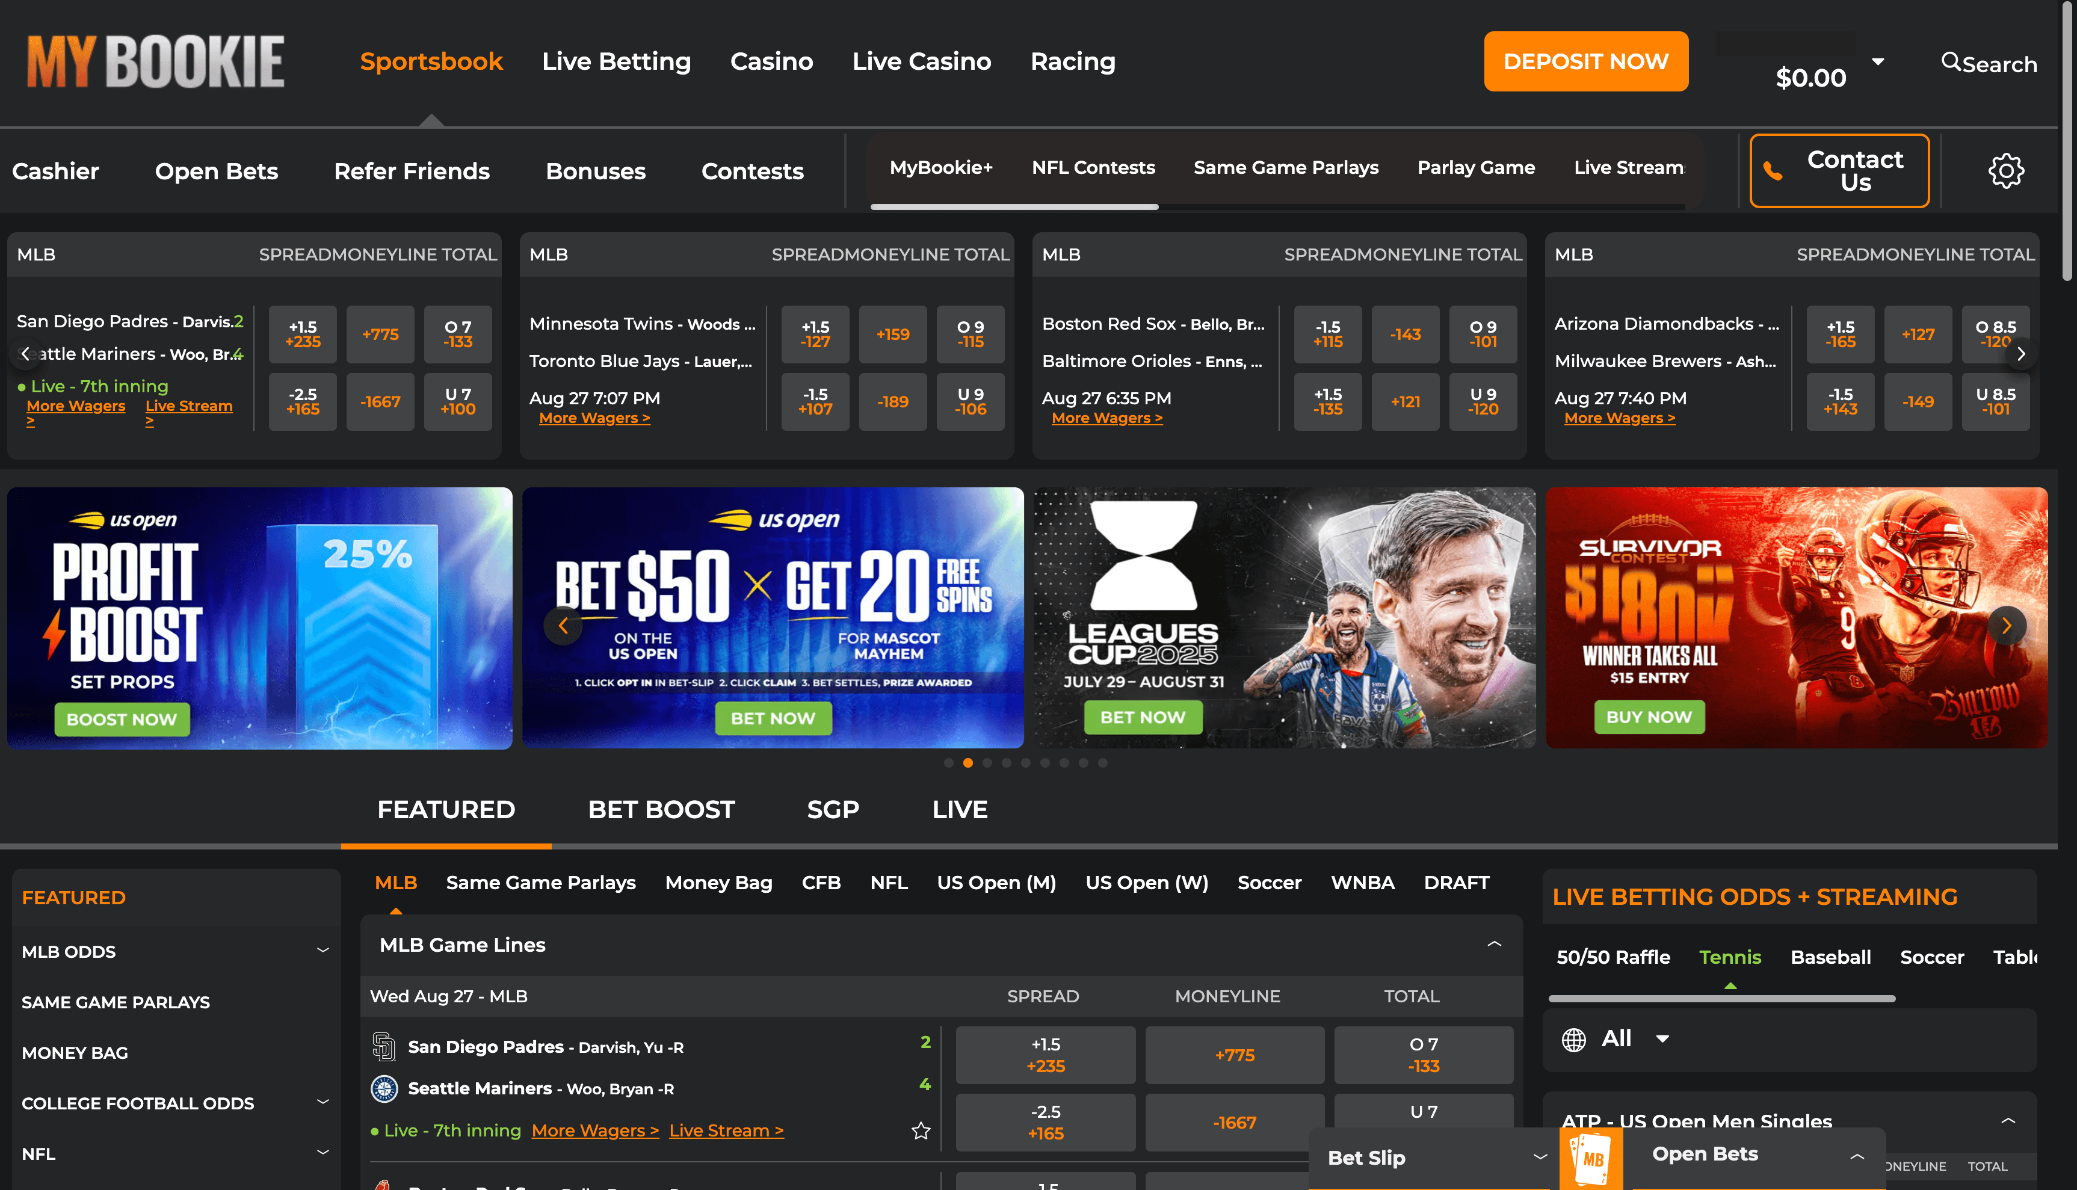Collapse the MLB Game Lines section
The width and height of the screenshot is (2077, 1190).
coord(1495,943)
